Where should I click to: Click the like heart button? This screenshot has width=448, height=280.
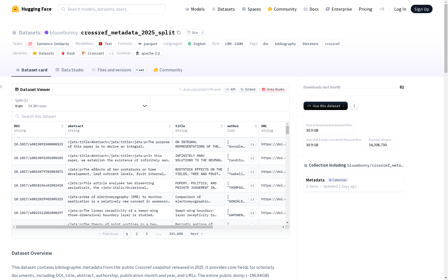[192, 32]
